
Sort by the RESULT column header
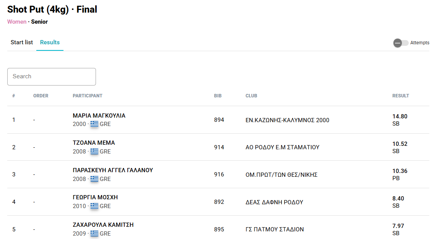(x=400, y=96)
